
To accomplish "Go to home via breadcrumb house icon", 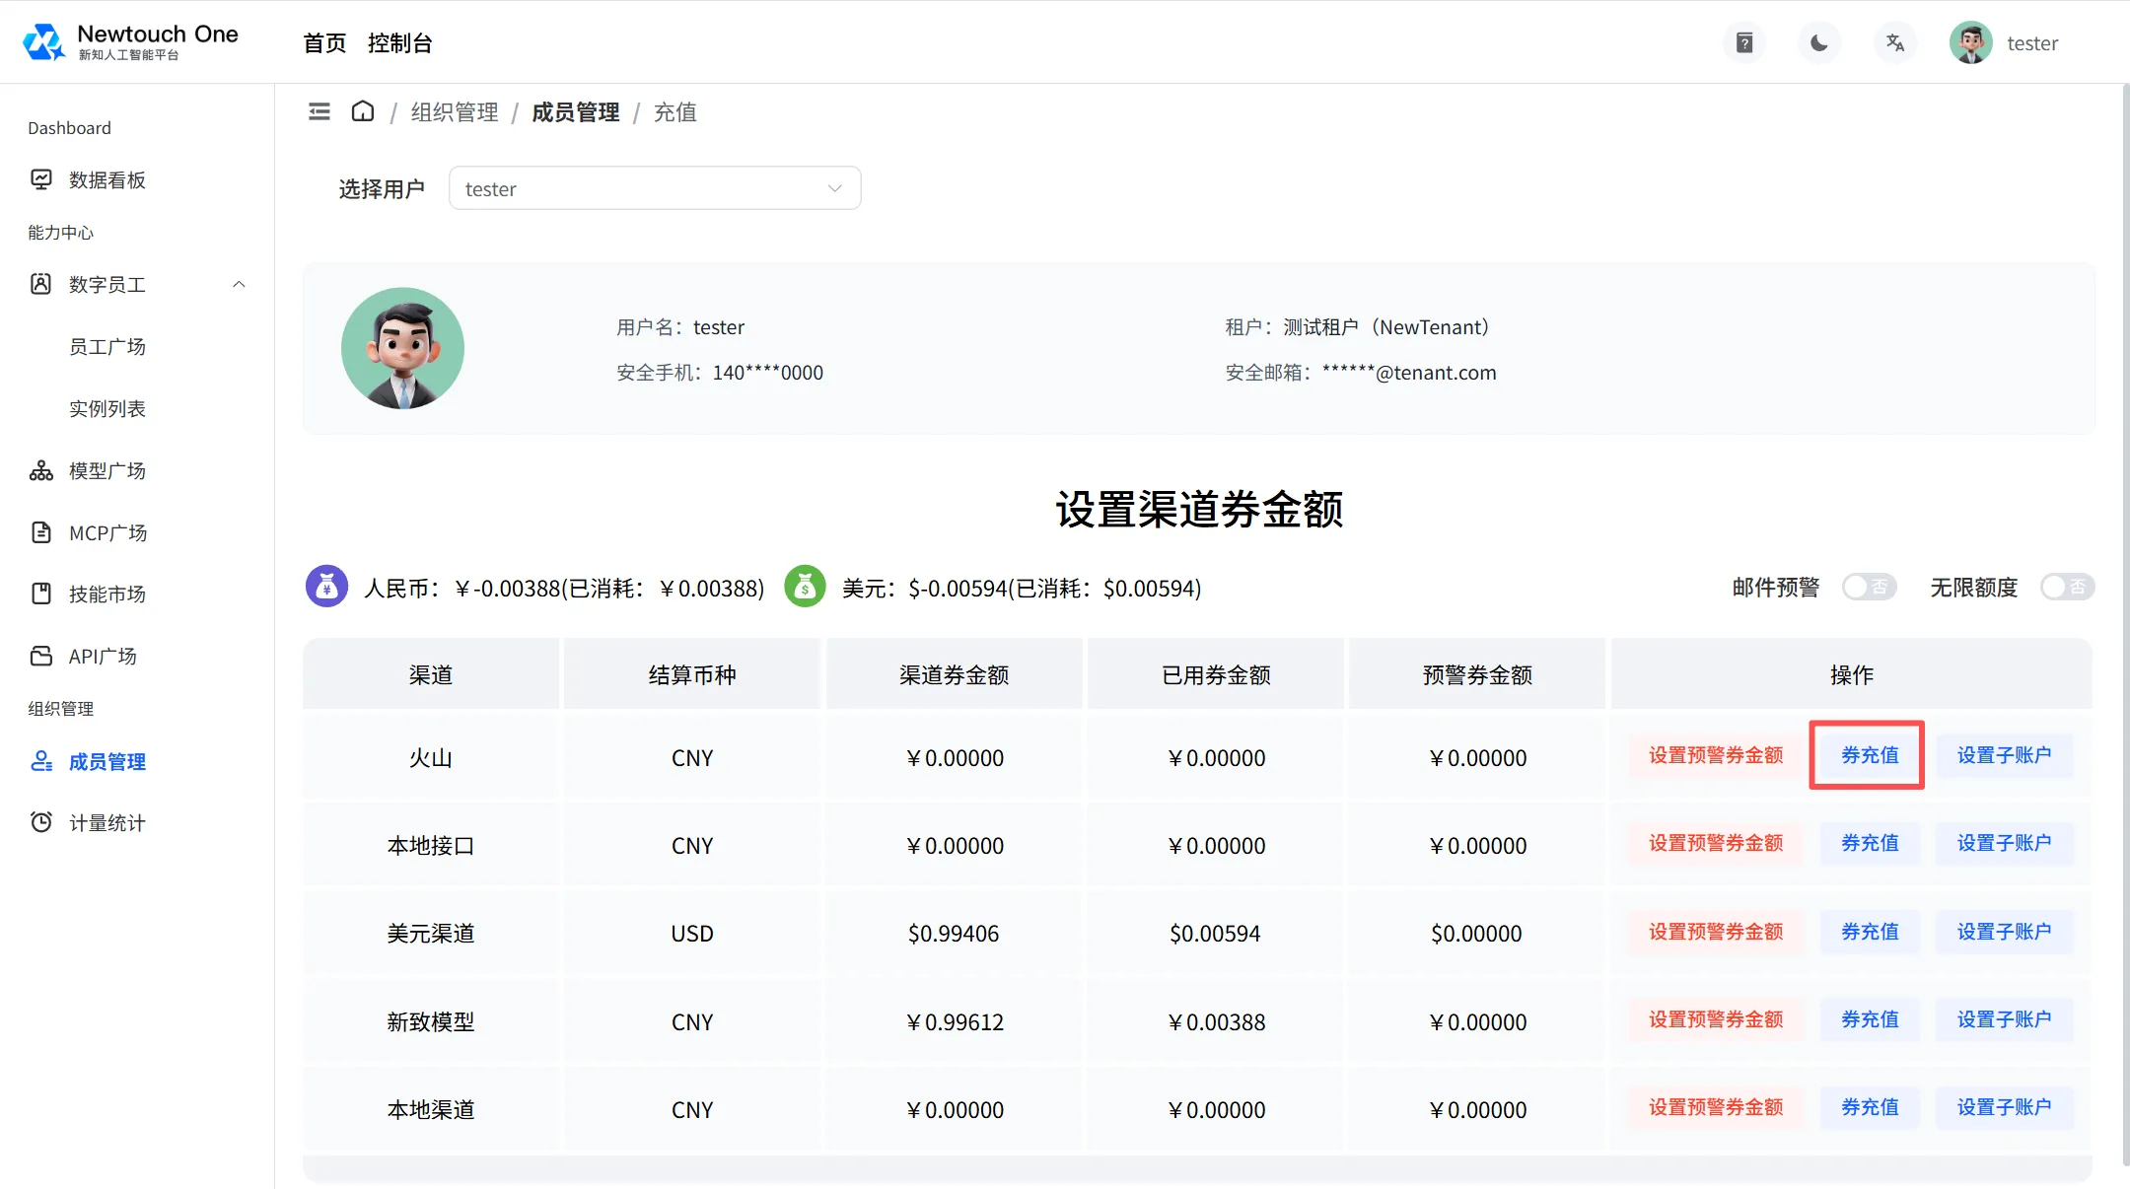I will pyautogui.click(x=363, y=111).
